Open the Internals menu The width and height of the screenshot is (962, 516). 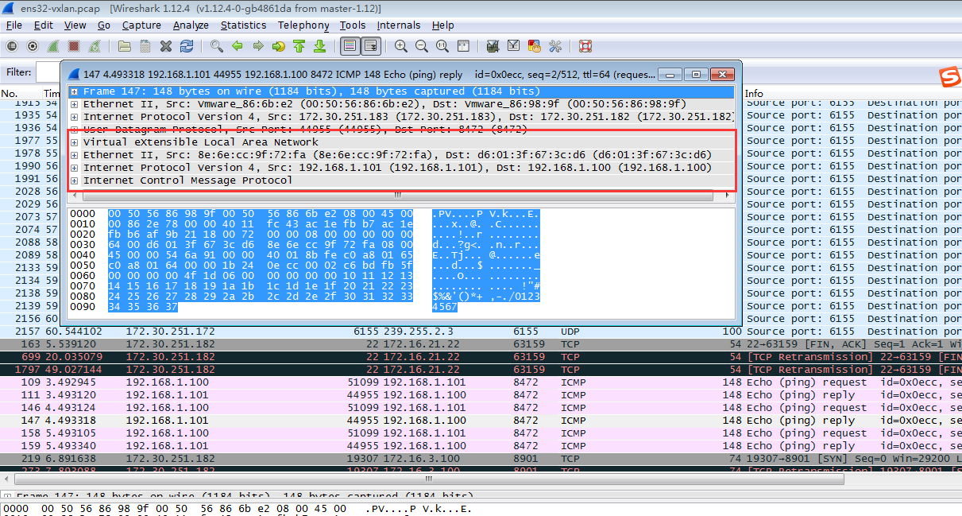399,25
